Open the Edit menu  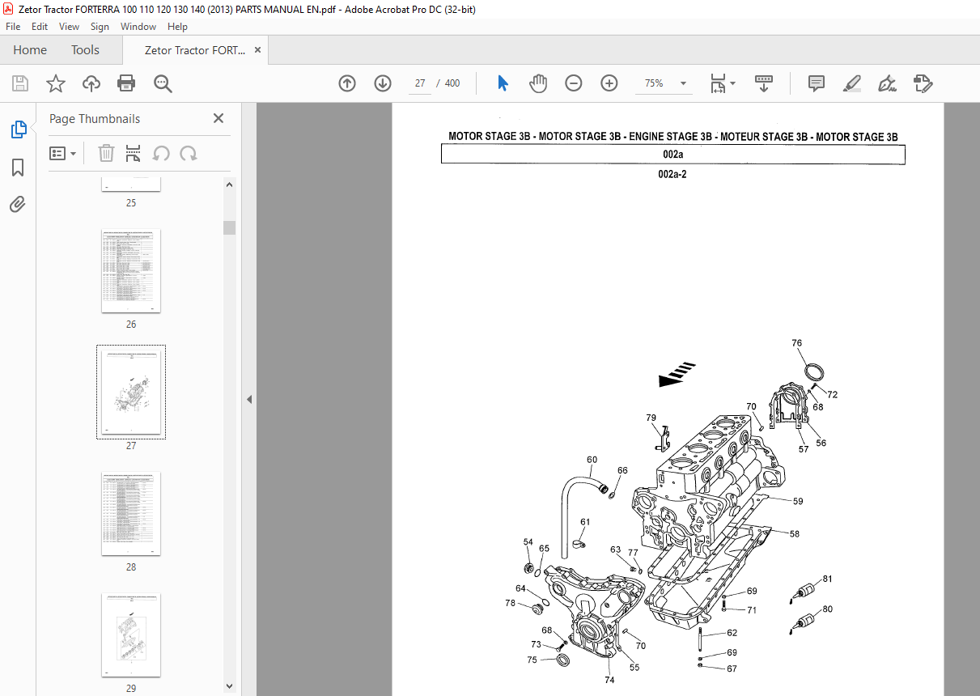click(x=40, y=27)
